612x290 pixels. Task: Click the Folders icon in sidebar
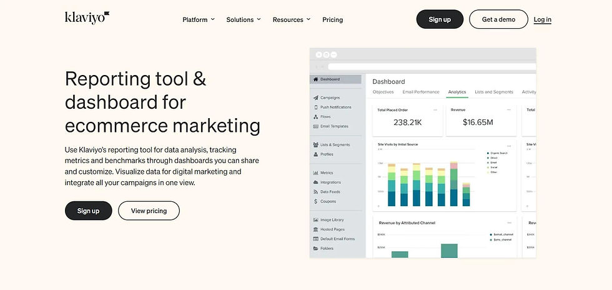[x=316, y=249]
